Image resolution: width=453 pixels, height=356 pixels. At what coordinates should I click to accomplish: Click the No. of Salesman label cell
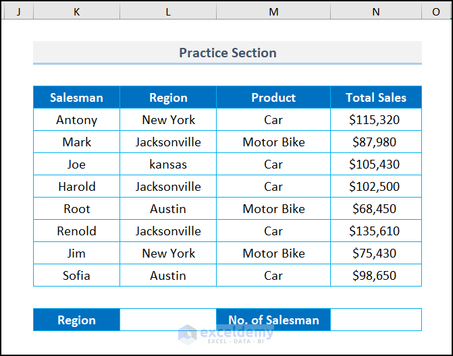(273, 320)
